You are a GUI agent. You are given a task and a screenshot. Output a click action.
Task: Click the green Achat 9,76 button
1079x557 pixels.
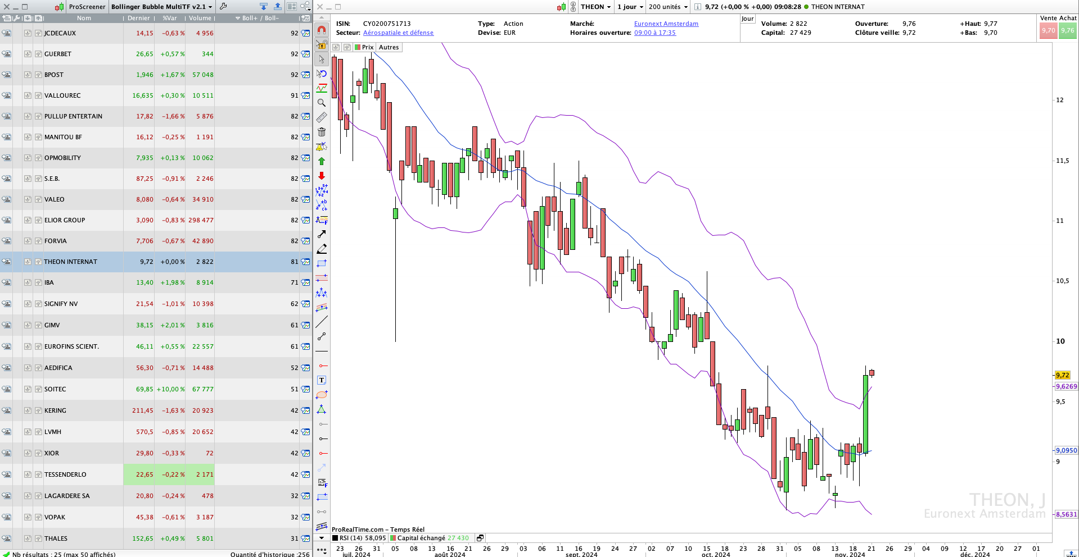click(1067, 31)
